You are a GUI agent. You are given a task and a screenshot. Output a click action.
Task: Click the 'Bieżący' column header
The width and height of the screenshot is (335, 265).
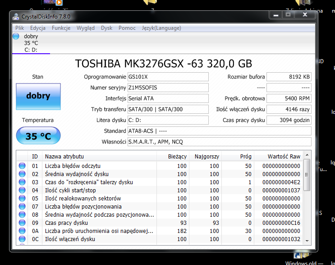[173, 156]
